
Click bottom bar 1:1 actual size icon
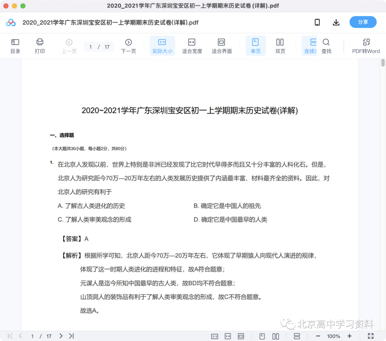(215, 336)
